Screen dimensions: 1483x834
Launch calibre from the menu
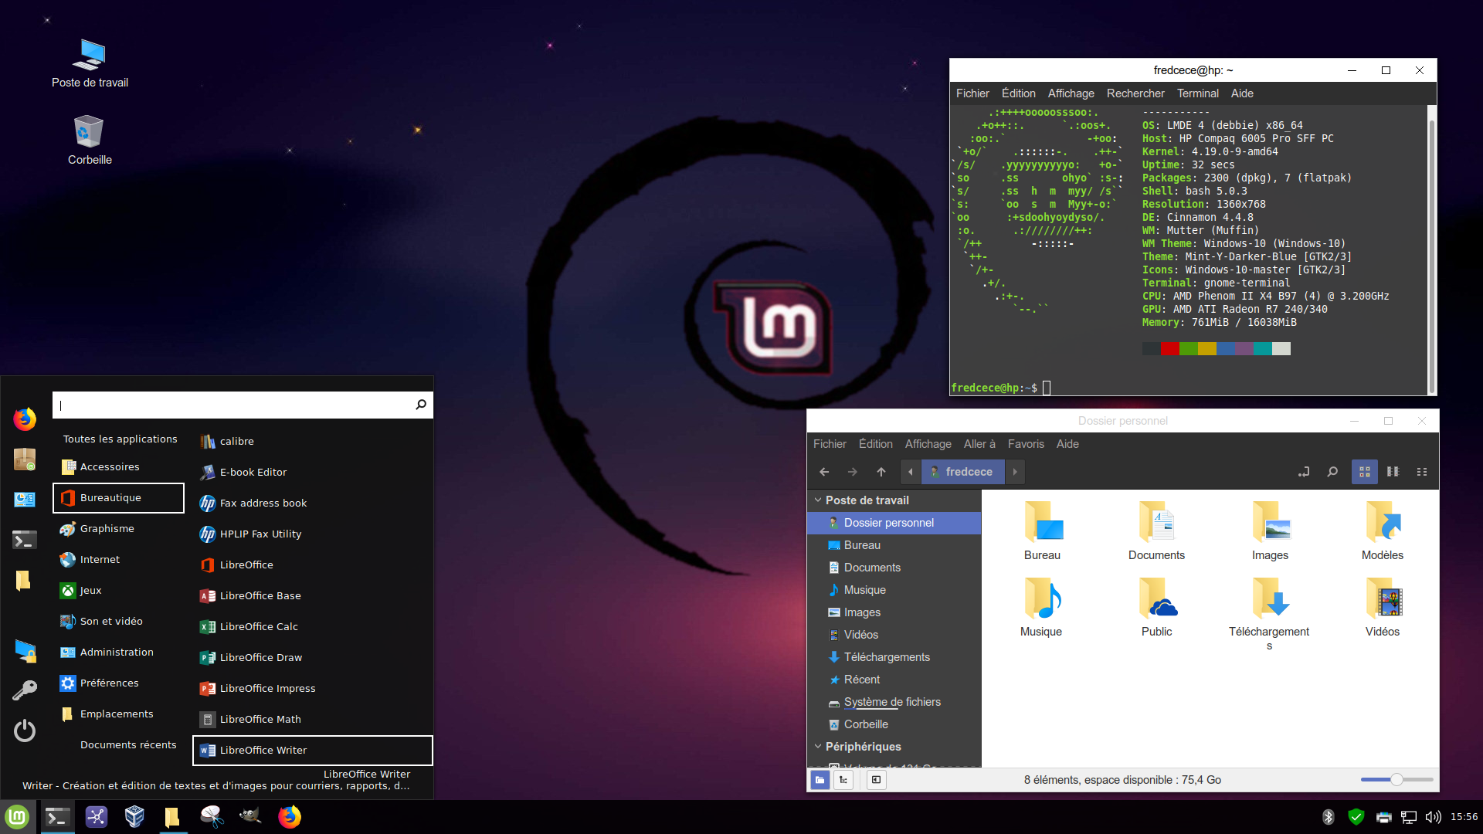312,442
